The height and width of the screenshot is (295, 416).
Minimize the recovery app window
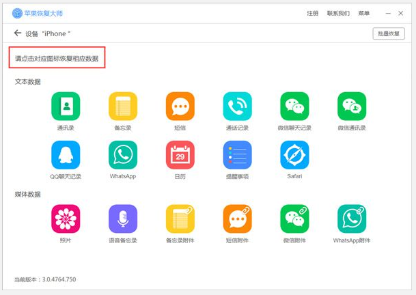point(388,13)
